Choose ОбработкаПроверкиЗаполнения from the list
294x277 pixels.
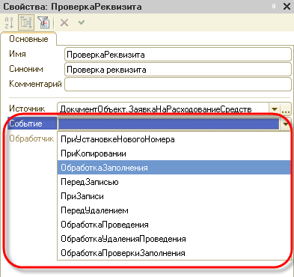174,253
